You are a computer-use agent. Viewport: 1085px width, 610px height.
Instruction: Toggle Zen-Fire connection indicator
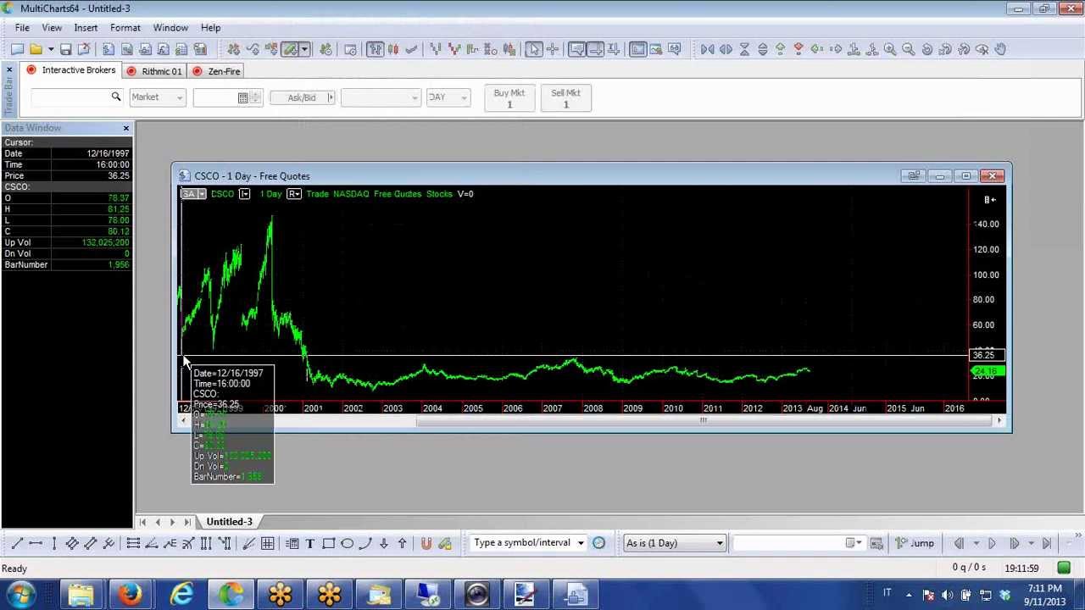coord(198,71)
